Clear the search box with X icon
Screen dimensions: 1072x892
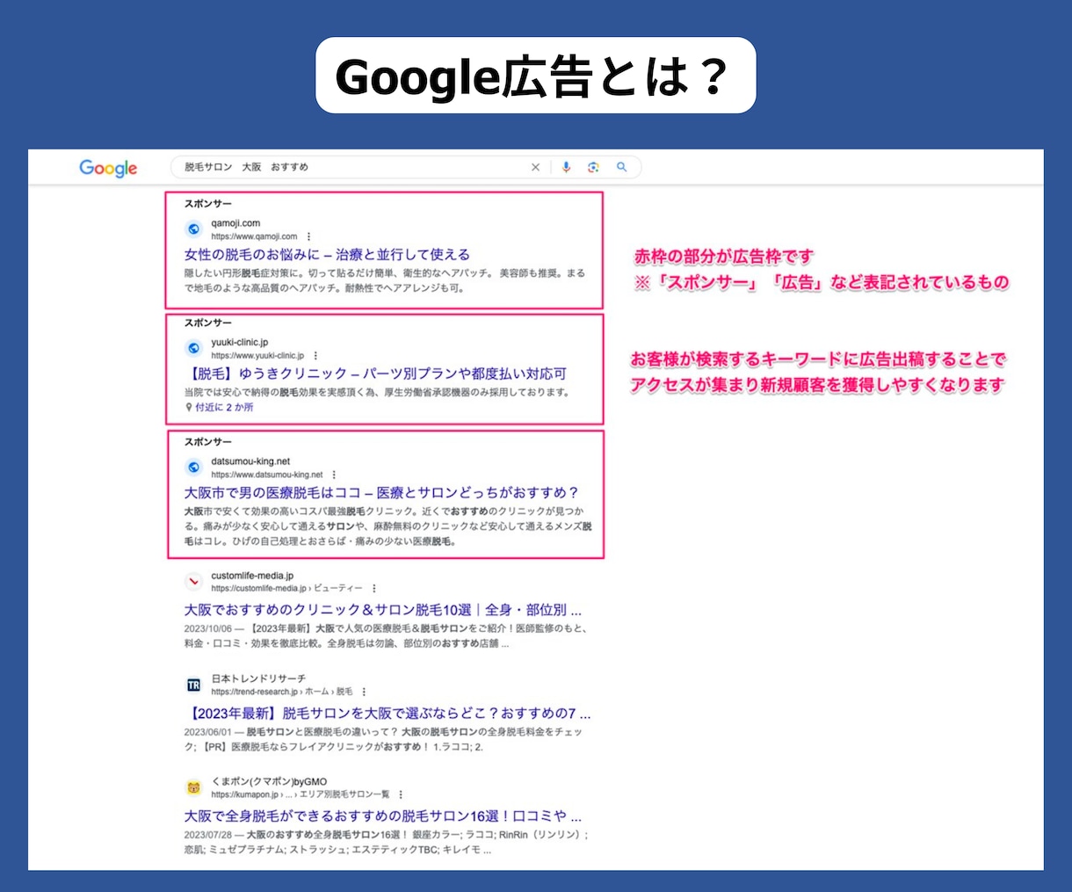click(535, 167)
